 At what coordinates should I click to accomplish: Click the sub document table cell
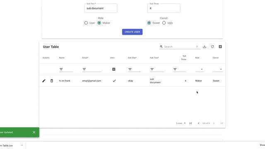(x=155, y=81)
